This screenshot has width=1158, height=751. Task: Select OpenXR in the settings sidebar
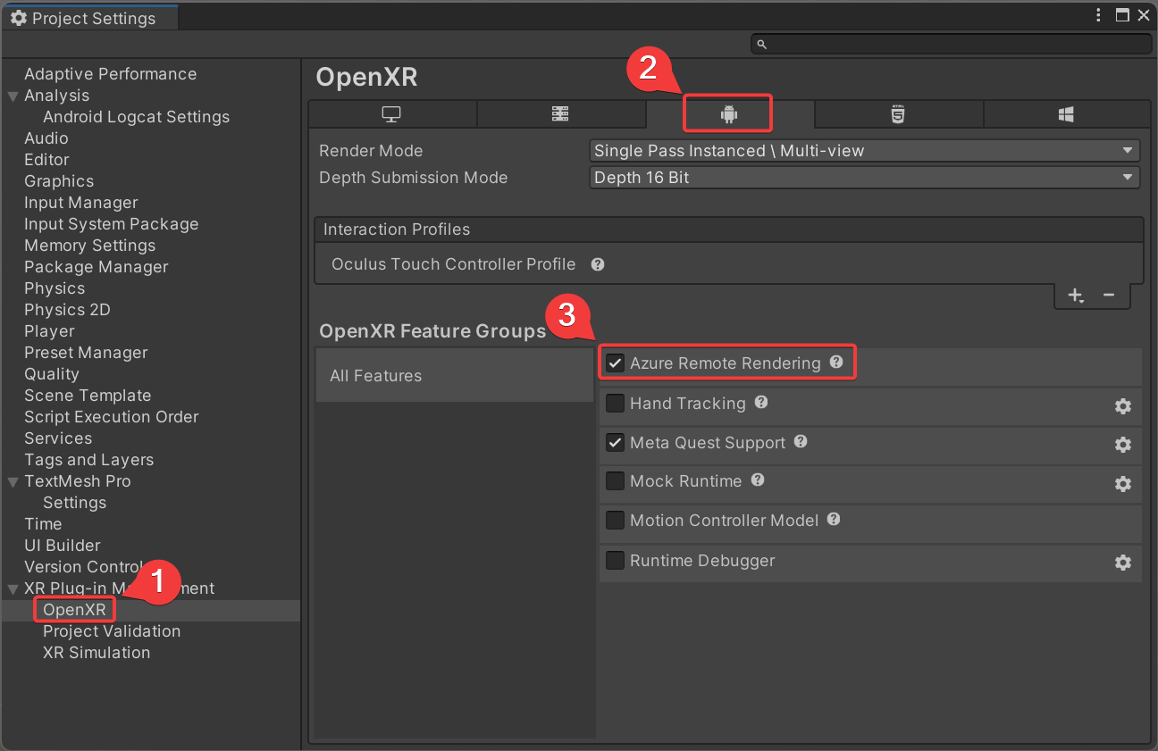(74, 609)
